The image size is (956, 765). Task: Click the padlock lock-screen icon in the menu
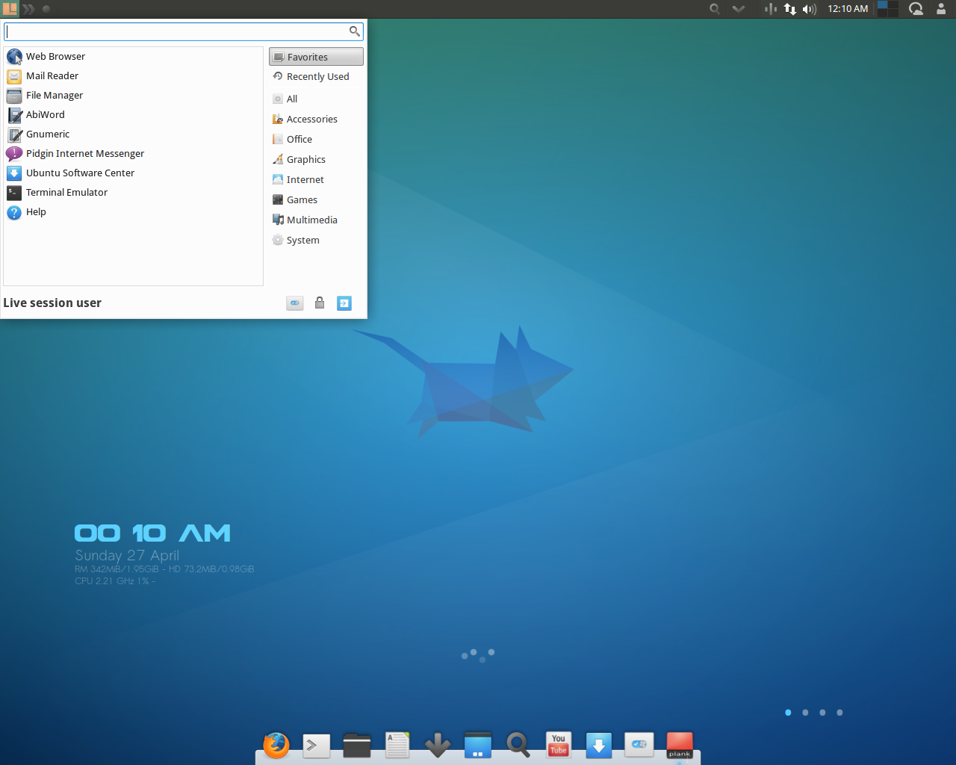[x=320, y=303]
